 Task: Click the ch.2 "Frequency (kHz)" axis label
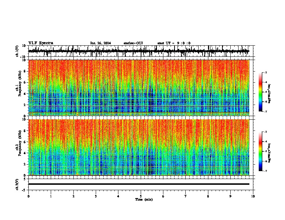pyautogui.click(x=20, y=143)
